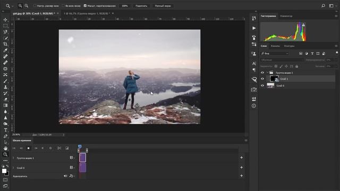Hide the Слой 1 layer
This screenshot has height=191, width=340.
point(262,79)
